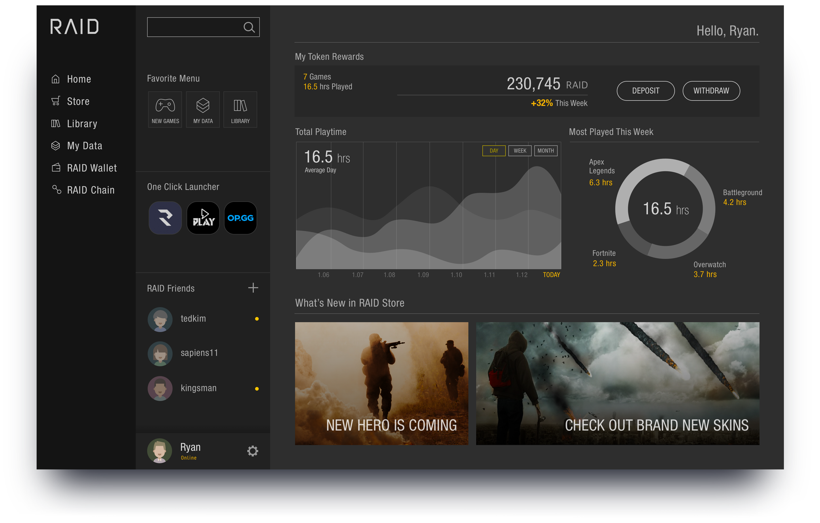Click the 1.09 date axis label
Viewport: 820px width, 523px height.
423,275
